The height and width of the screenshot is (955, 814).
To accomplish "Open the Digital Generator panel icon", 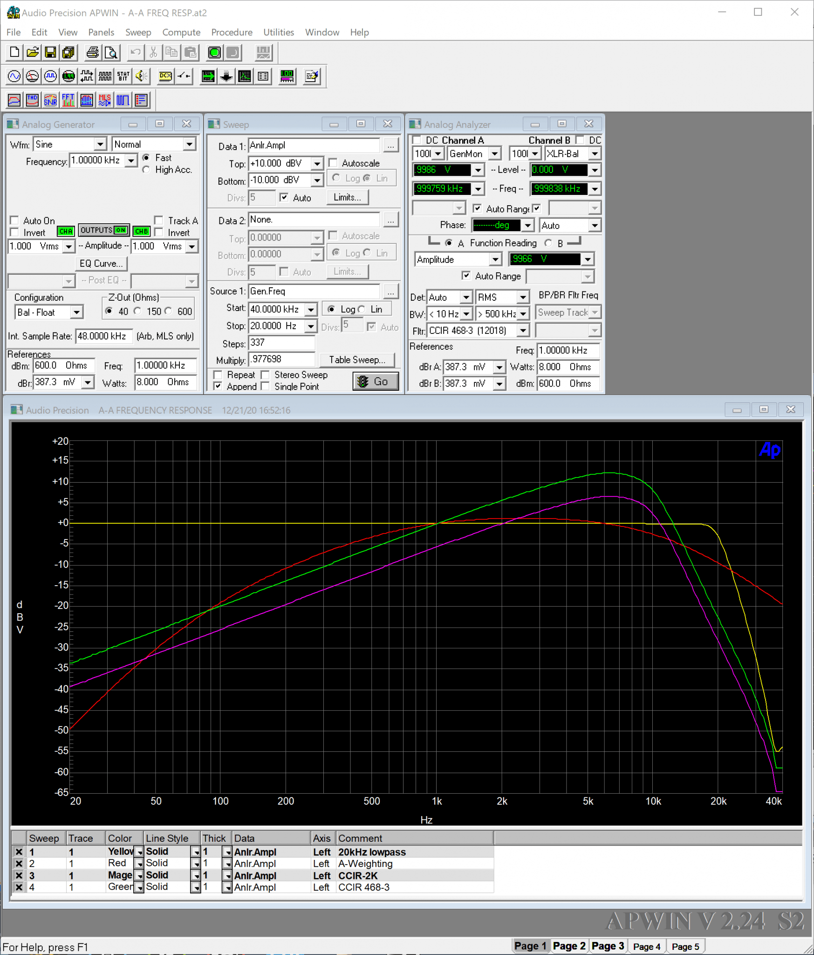I will (50, 76).
